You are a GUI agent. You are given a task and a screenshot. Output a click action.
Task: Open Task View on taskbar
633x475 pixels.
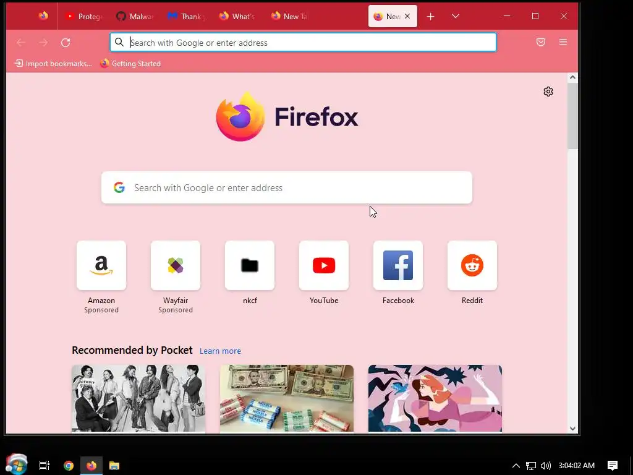[x=44, y=465]
